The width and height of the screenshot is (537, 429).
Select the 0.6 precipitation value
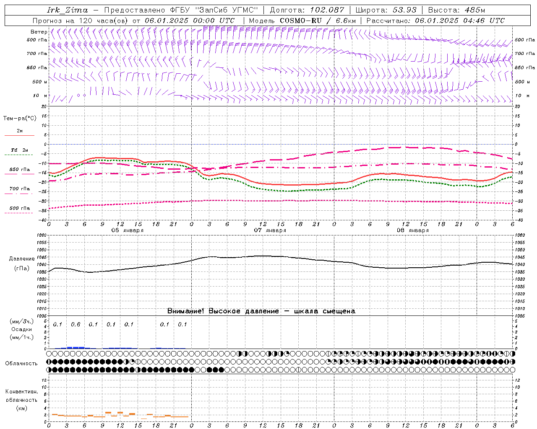click(76, 325)
